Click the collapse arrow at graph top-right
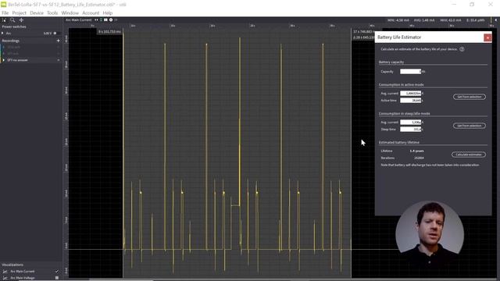Image resolution: width=500 pixels, height=281 pixels. point(495,20)
